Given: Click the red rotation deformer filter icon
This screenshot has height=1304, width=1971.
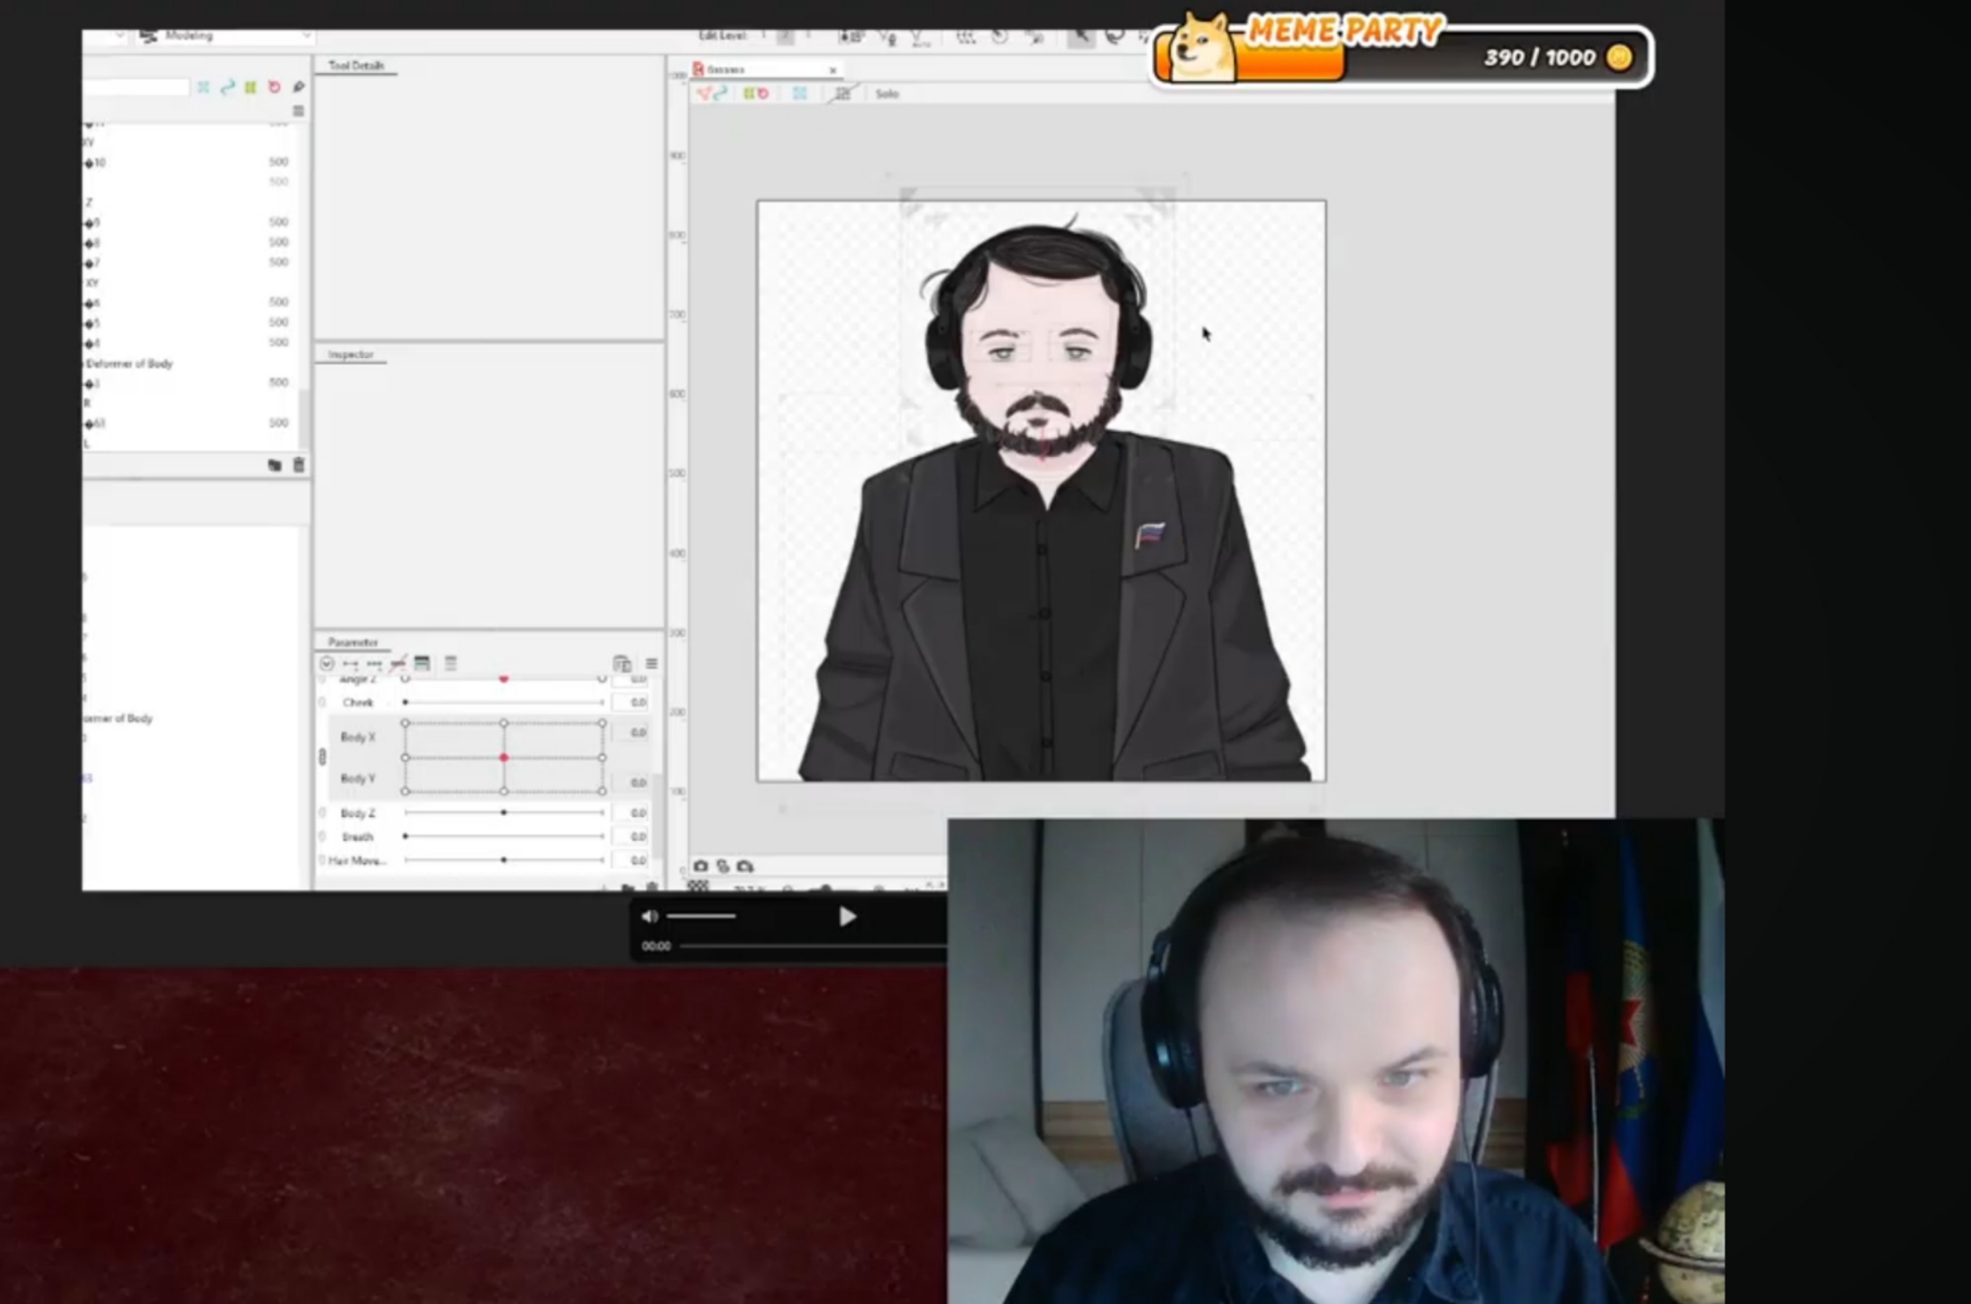Looking at the screenshot, I should click(274, 88).
